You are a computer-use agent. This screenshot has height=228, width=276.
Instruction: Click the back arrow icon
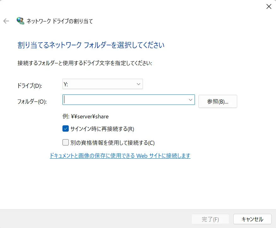[6, 21]
